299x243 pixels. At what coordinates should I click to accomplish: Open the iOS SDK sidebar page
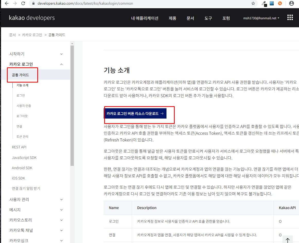19,178
